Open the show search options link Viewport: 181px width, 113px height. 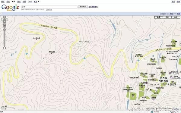pos(93,7)
